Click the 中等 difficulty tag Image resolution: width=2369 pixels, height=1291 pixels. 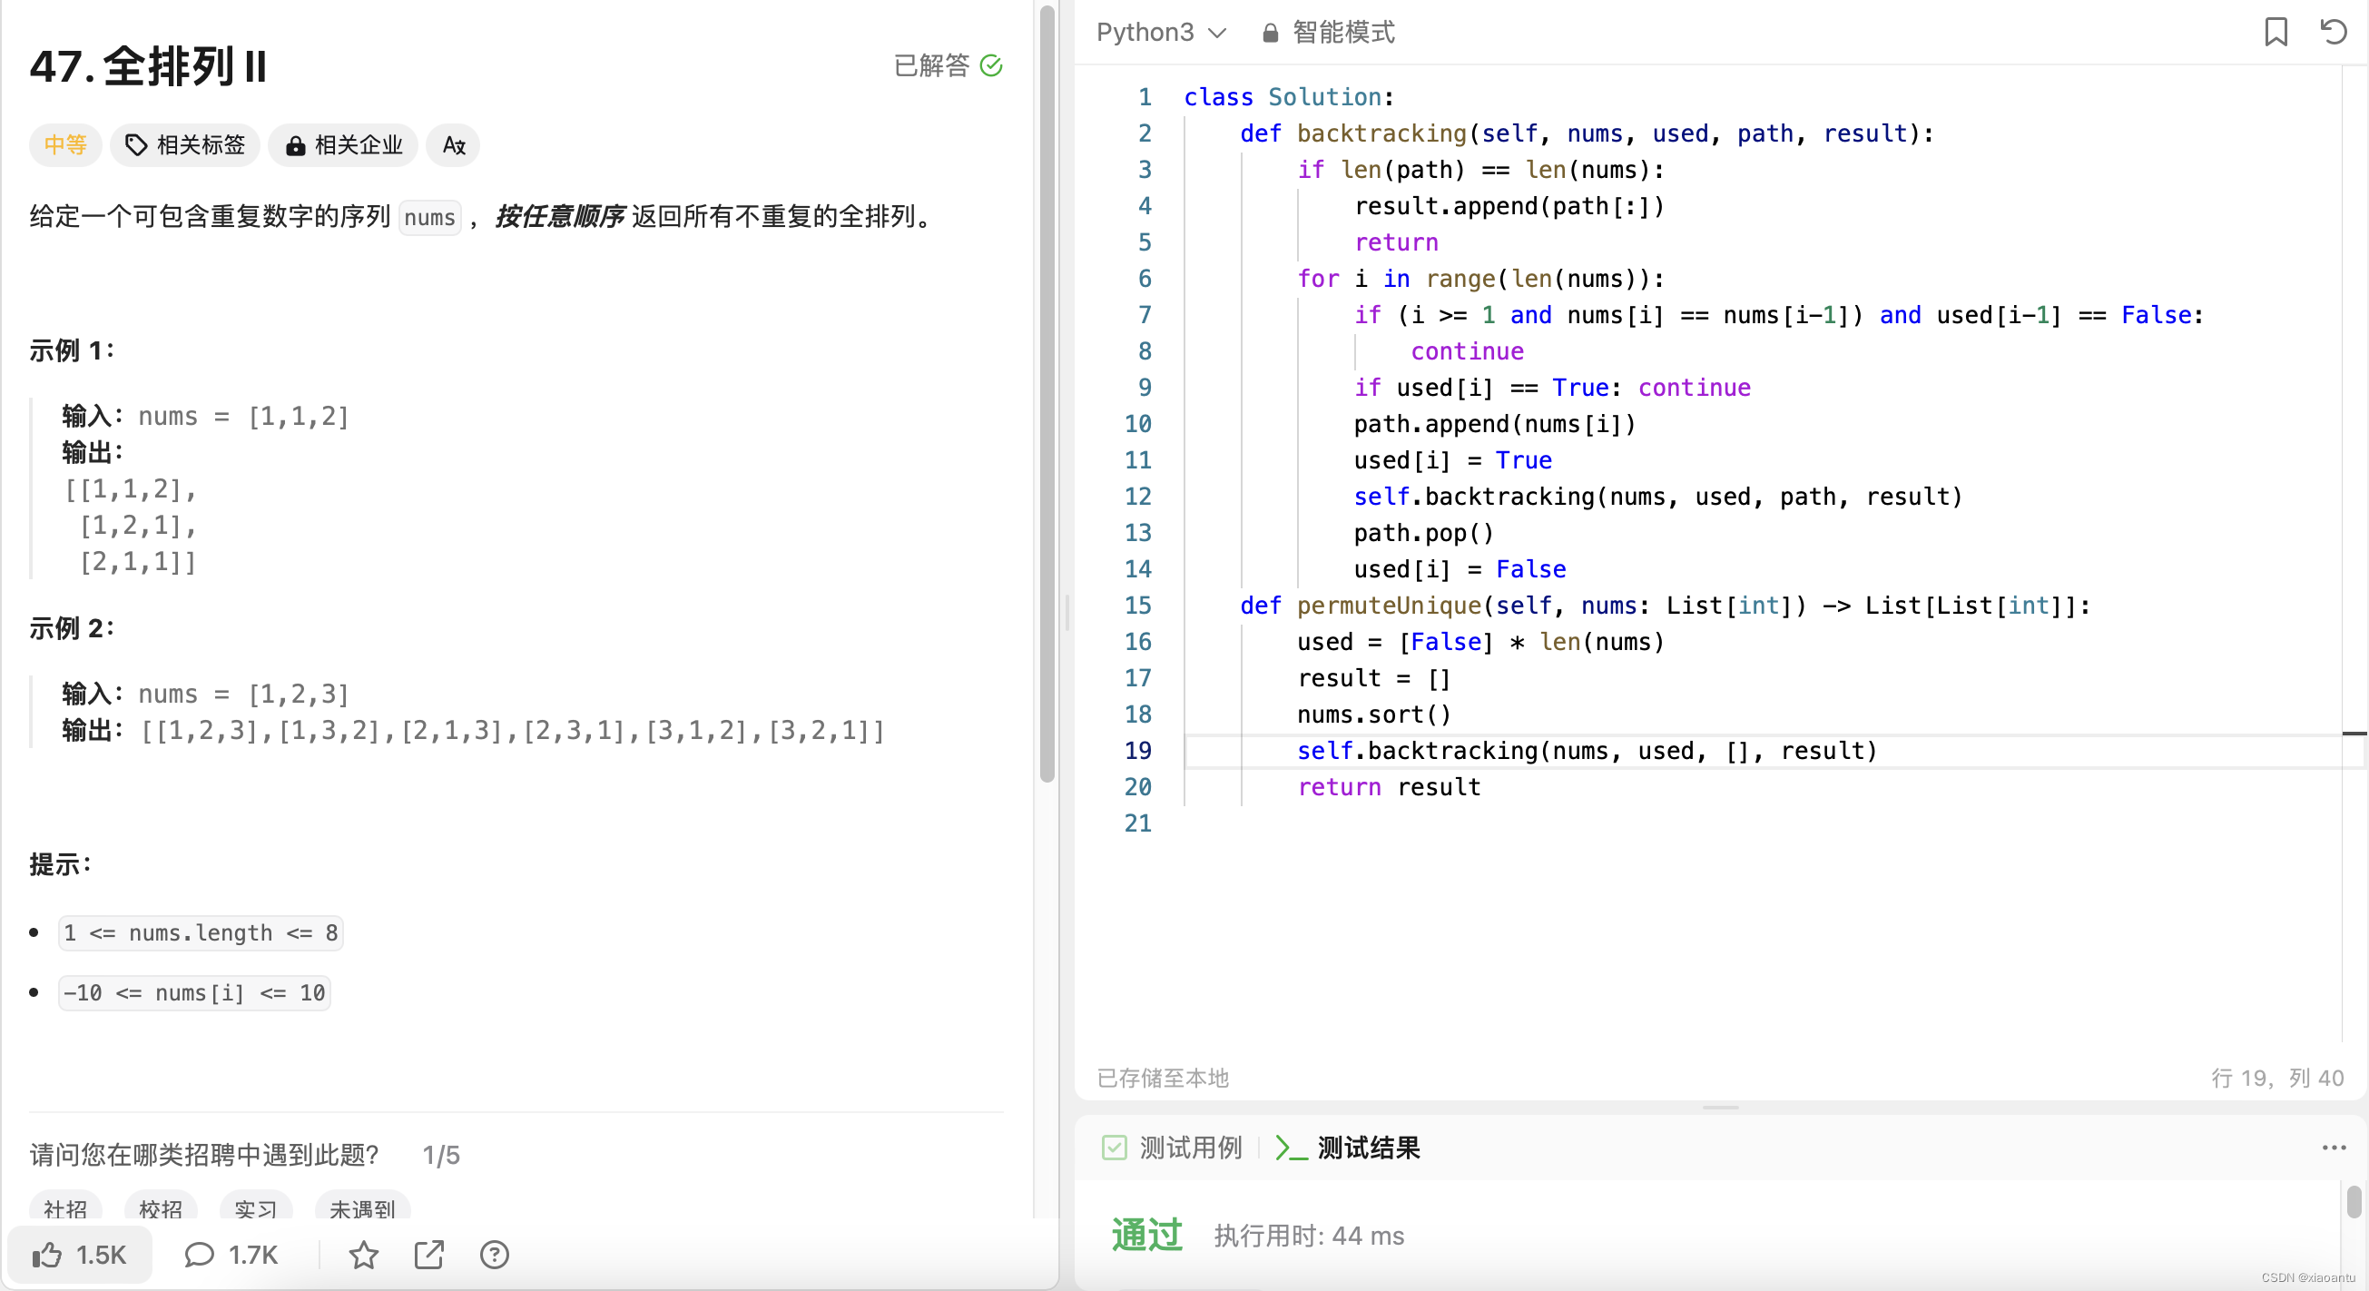pos(64,144)
